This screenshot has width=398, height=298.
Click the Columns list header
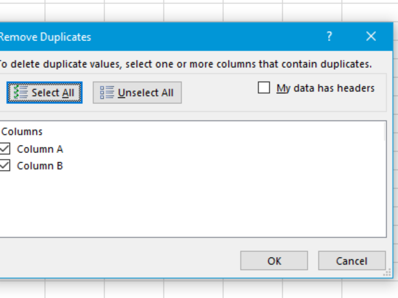(x=22, y=132)
